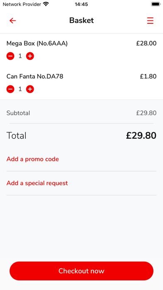Reduce Can Fanta quantity with minus
163x290 pixels.
(x=10, y=89)
